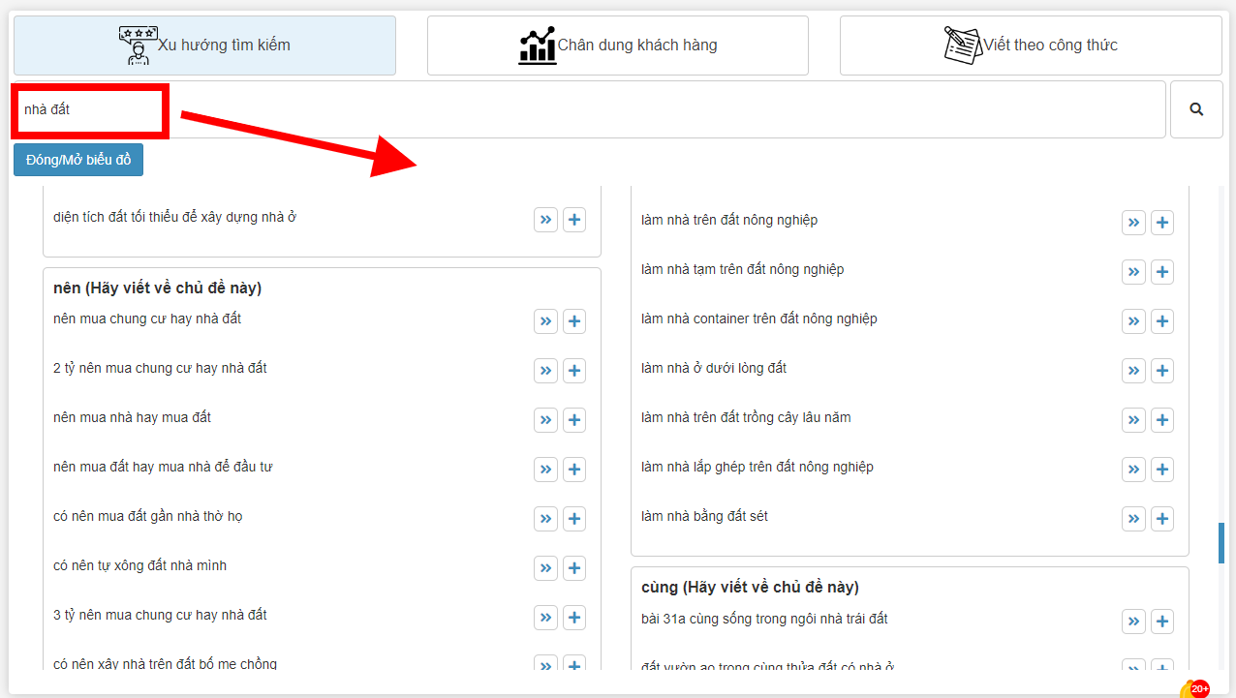
Task: Expand arrows for 'diện tích đất tối thiểu' row
Action: pos(545,220)
